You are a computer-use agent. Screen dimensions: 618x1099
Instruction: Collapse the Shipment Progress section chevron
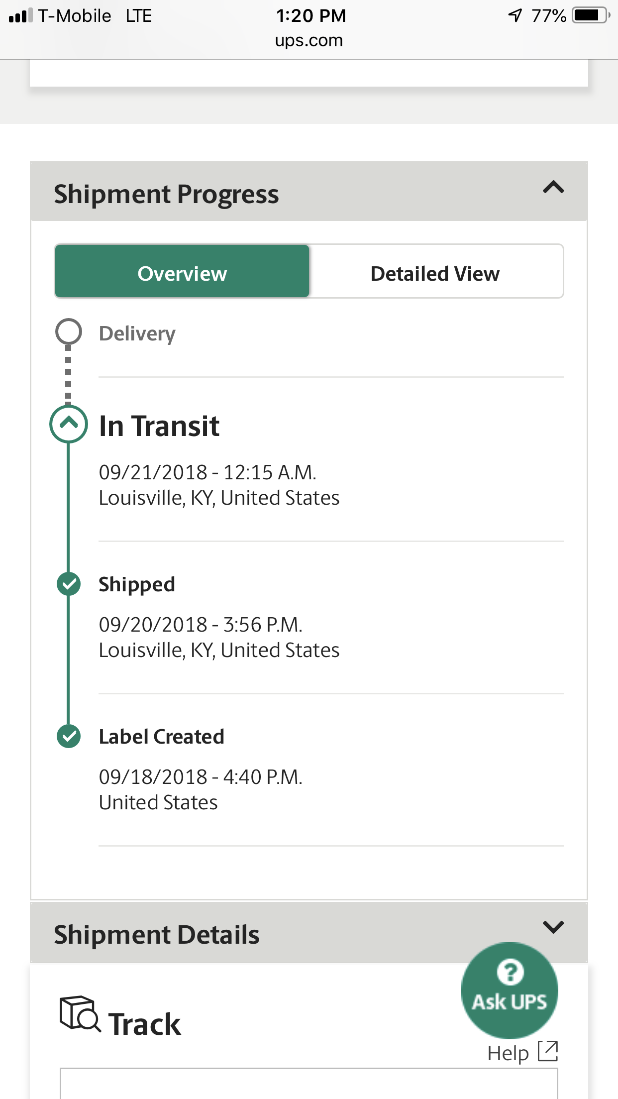pyautogui.click(x=553, y=188)
